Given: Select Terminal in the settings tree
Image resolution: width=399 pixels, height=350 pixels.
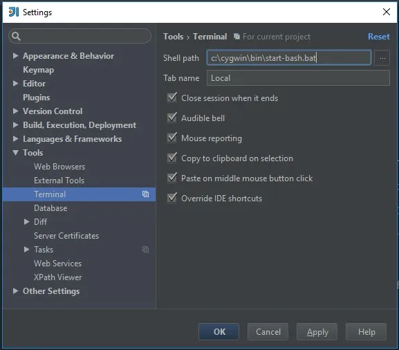Looking at the screenshot, I should [79, 194].
